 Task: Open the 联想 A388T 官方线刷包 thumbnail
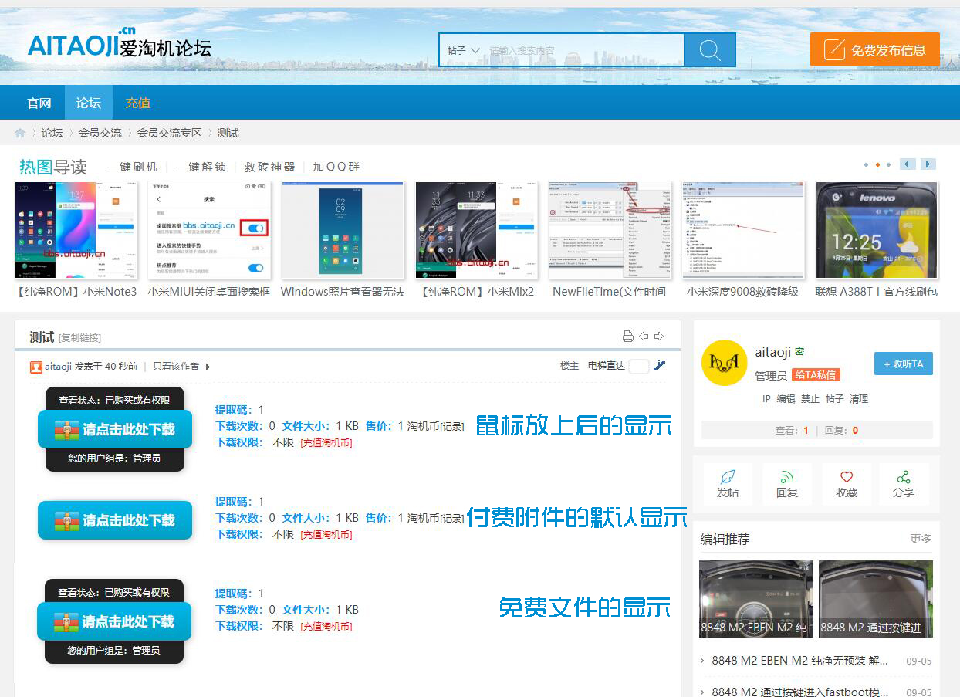(x=877, y=230)
